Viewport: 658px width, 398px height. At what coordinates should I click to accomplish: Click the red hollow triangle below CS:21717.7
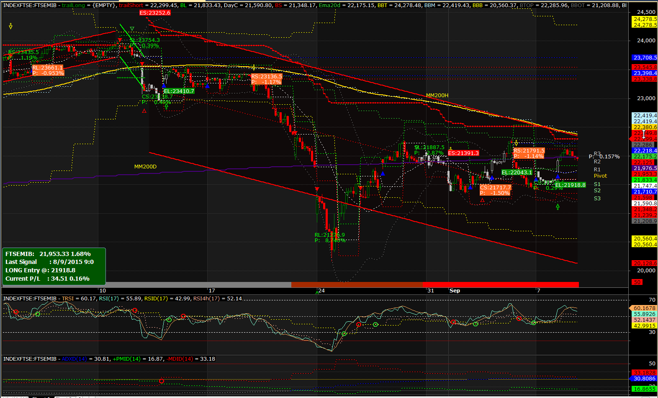(482, 200)
